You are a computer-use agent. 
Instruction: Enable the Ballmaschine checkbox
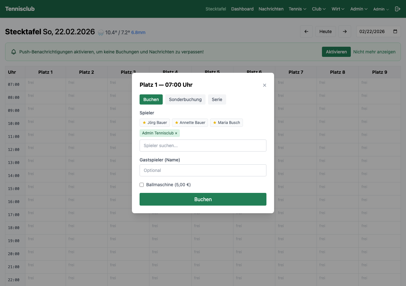coord(142,185)
